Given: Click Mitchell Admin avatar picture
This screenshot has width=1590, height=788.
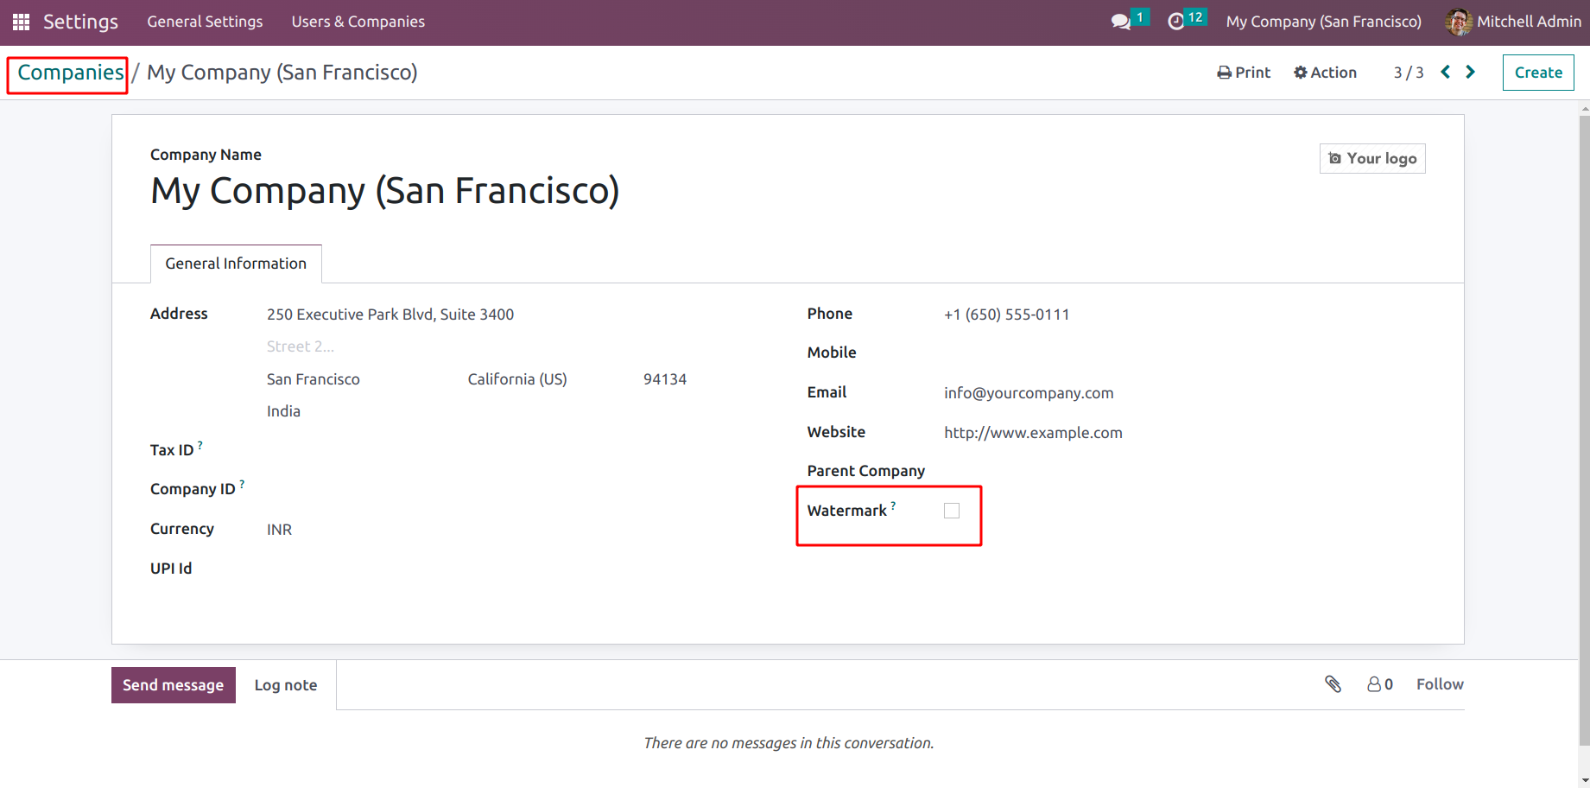Looking at the screenshot, I should click(x=1458, y=22).
